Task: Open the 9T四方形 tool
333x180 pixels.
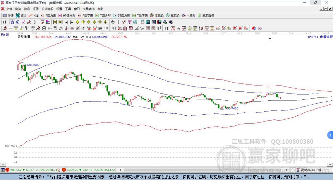Action: (x=121, y=16)
